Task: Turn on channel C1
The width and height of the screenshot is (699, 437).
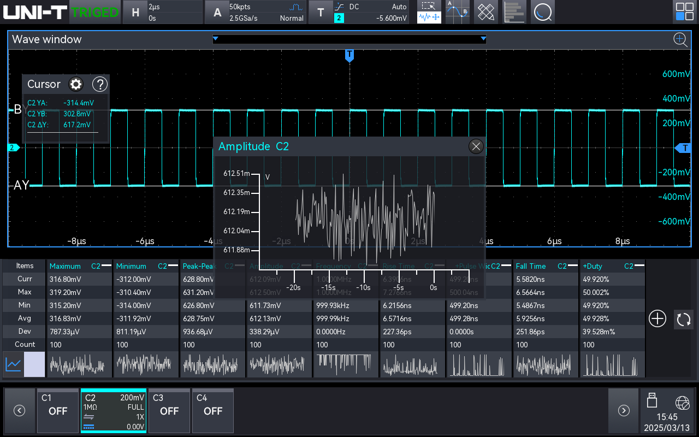Action: click(58, 411)
